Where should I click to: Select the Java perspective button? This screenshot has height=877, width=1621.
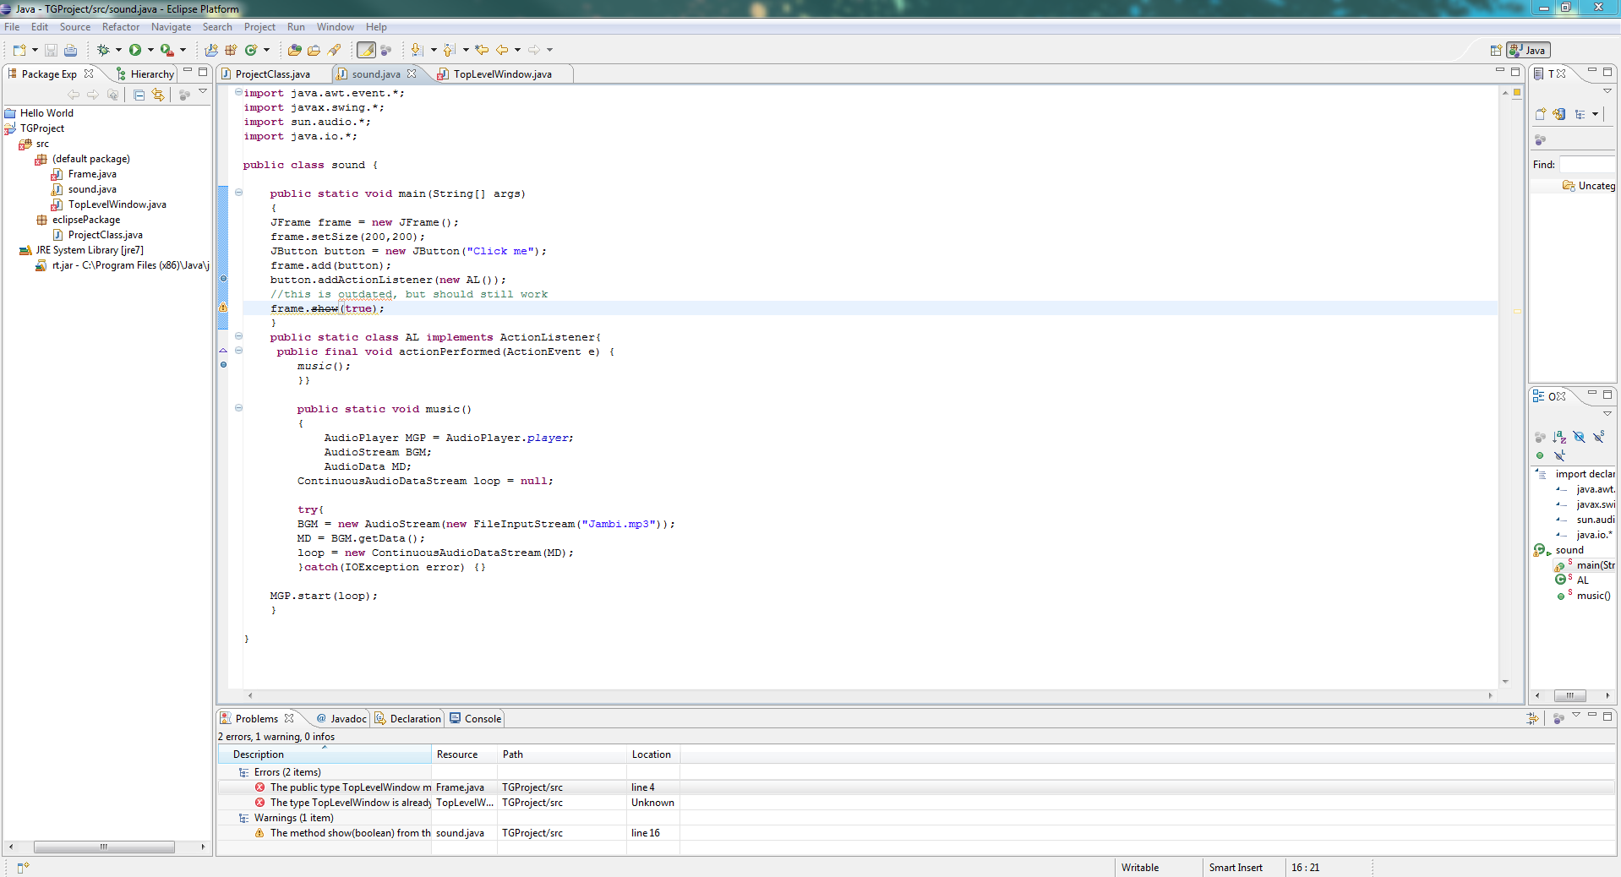coord(1528,51)
